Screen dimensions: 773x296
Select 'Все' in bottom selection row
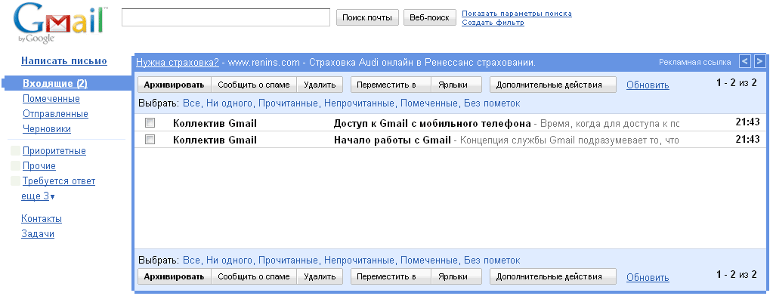coord(191,260)
